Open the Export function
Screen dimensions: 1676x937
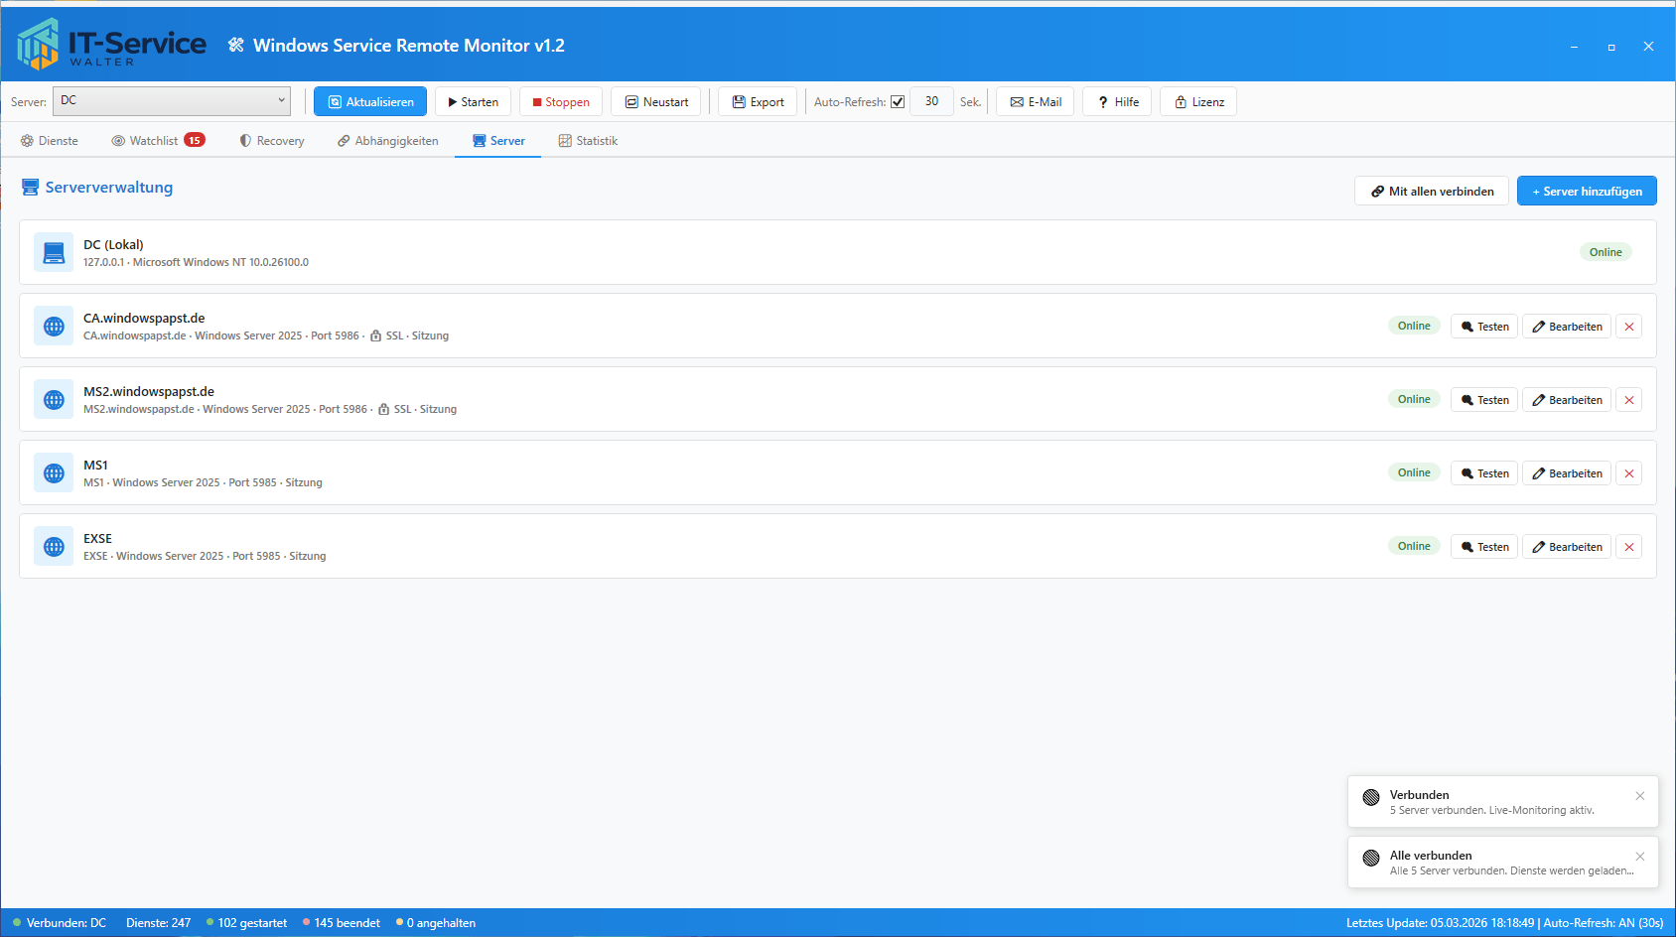point(757,102)
